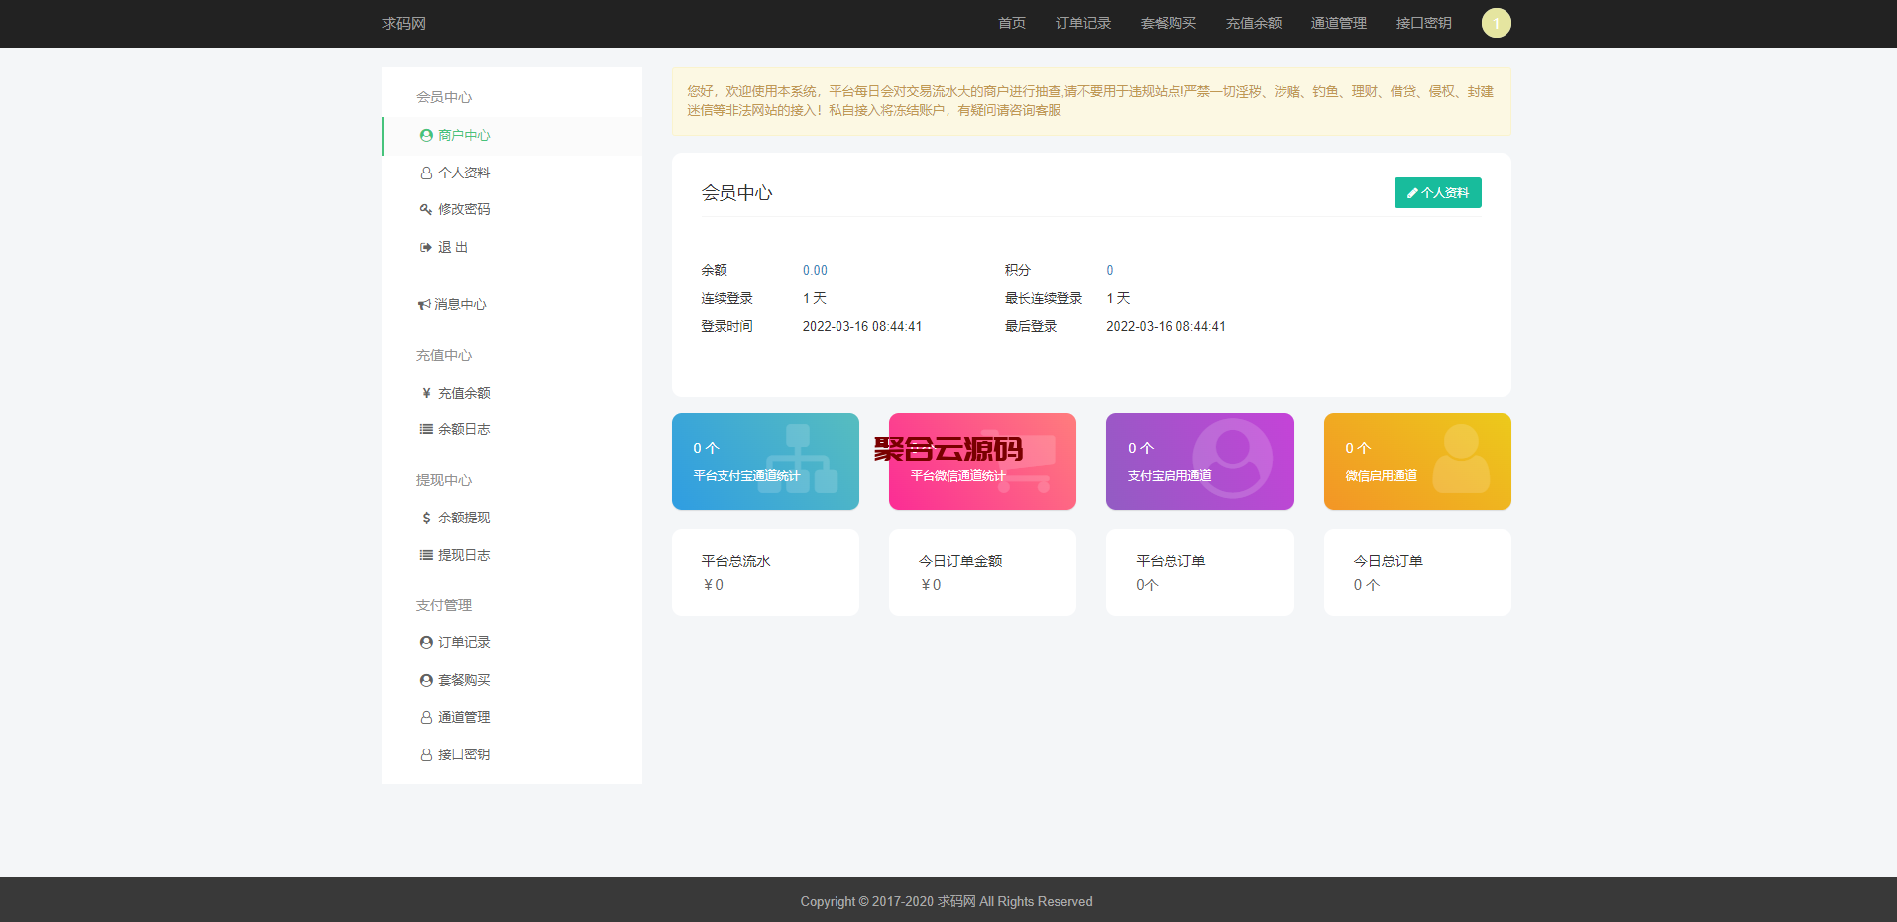Open 接口密钥 in the sidebar

pyautogui.click(x=464, y=755)
